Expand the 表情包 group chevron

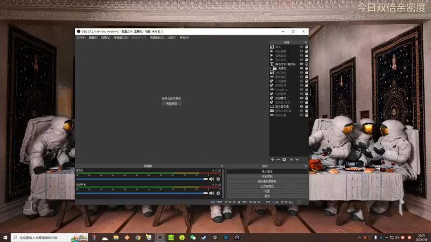271,68
